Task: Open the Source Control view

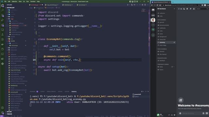Action: pyautogui.click(x=2, y=15)
